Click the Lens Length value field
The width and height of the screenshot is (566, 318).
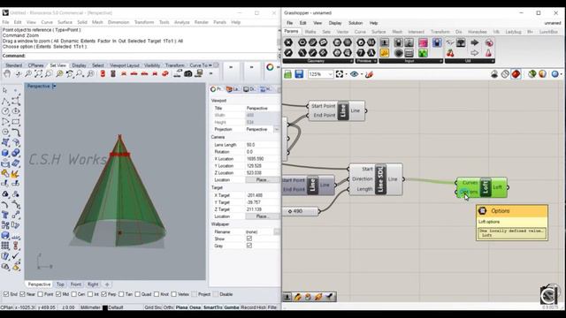pos(262,145)
